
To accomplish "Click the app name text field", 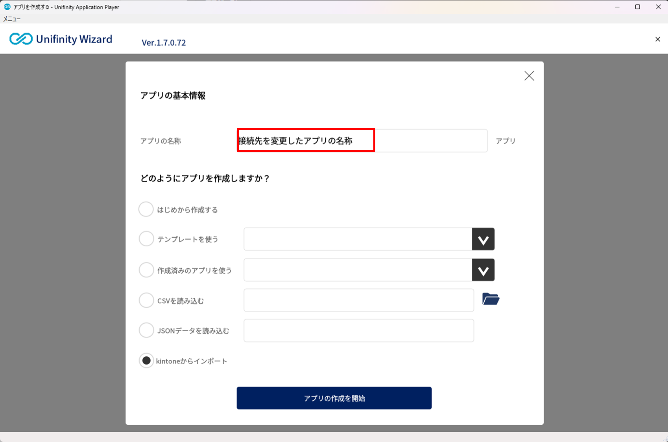I will point(362,141).
